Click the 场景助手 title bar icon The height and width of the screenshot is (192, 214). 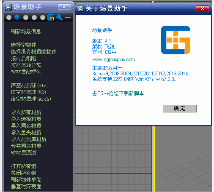coord(8,7)
